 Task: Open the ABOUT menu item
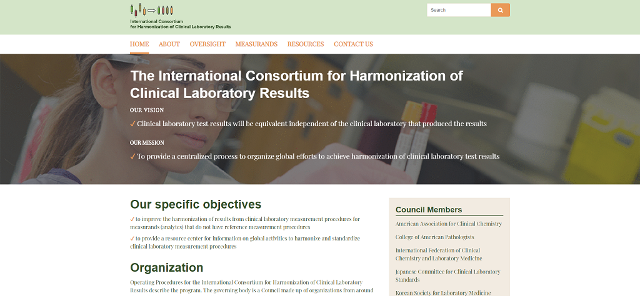click(x=169, y=44)
